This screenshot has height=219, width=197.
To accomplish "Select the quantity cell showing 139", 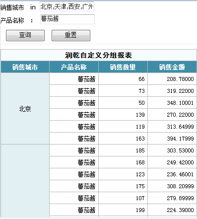I will click(x=123, y=115).
